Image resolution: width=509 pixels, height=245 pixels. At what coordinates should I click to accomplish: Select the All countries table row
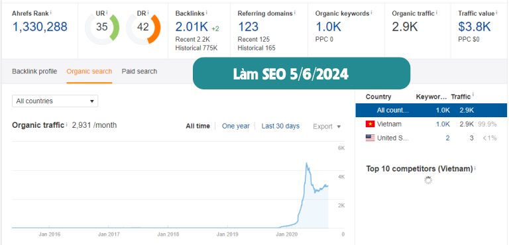pos(431,111)
